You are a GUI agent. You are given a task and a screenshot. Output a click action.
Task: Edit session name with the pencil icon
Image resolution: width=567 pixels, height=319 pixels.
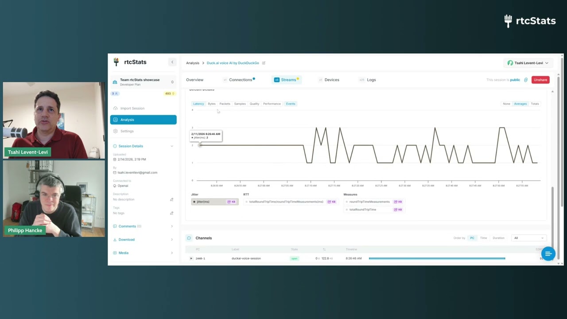[x=264, y=63]
